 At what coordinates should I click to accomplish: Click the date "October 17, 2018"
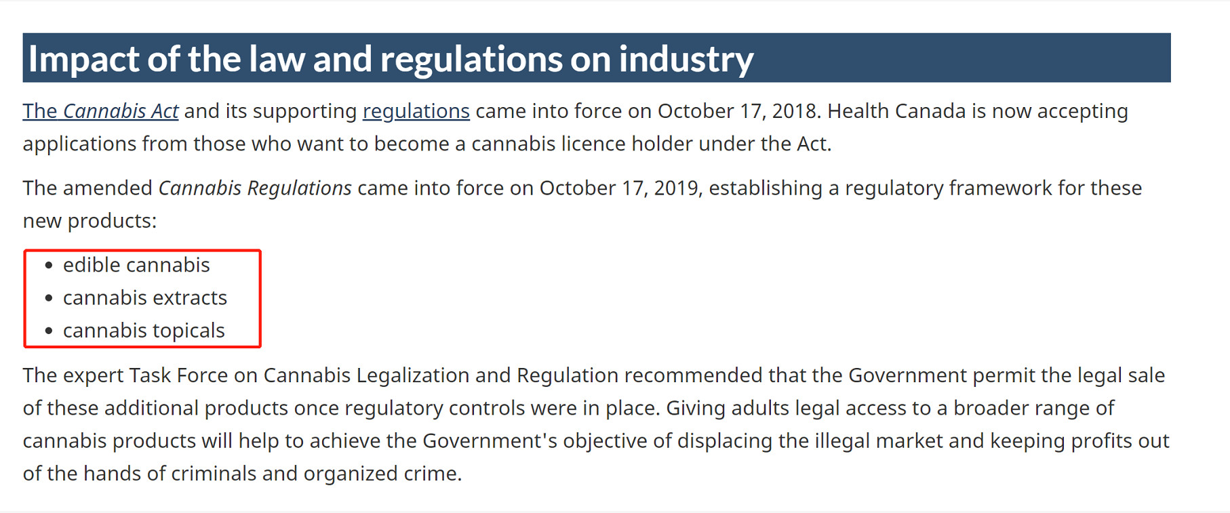coord(736,111)
